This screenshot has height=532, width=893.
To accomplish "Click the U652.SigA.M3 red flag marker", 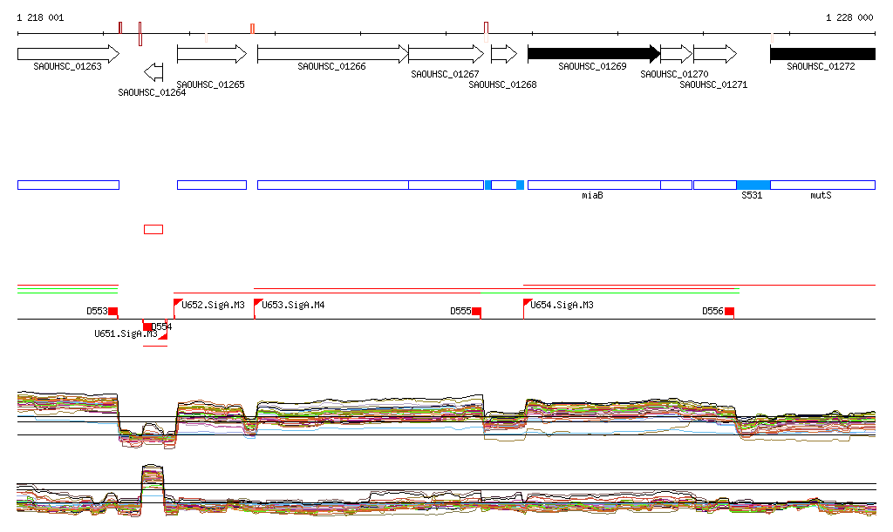I will [x=178, y=303].
